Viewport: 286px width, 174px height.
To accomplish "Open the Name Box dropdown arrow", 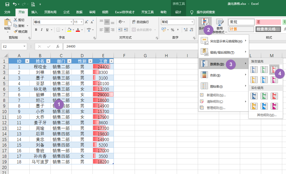I will [24, 46].
